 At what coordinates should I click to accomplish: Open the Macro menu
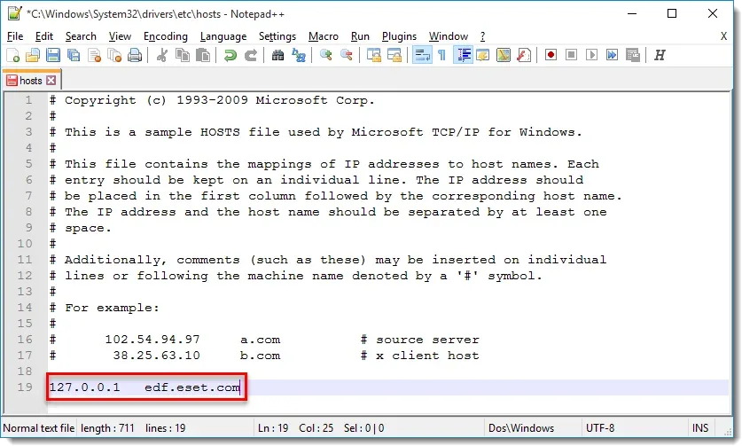click(x=324, y=36)
